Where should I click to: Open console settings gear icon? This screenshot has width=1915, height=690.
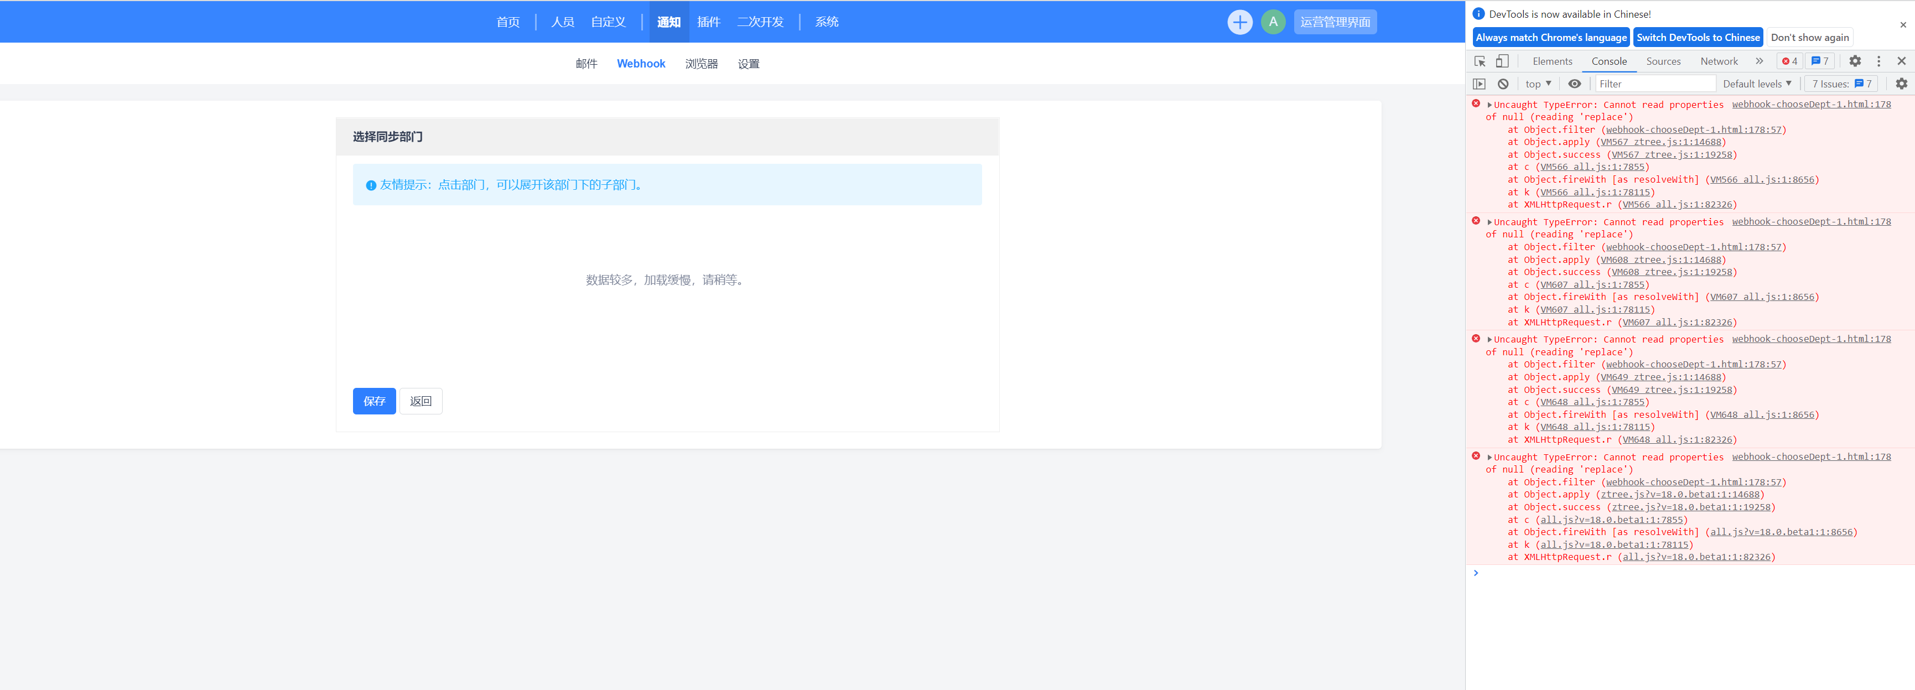[1901, 84]
